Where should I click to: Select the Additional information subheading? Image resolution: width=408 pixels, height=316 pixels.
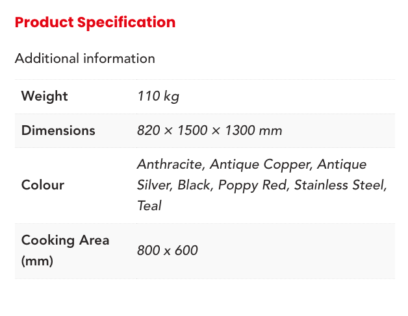[x=85, y=58]
